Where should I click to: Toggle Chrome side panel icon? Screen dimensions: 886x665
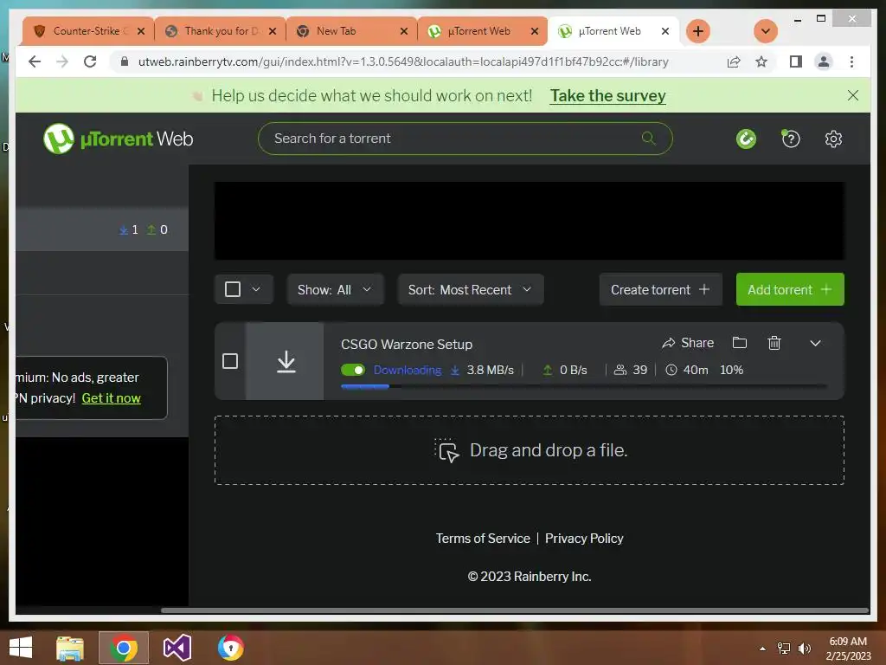796,61
